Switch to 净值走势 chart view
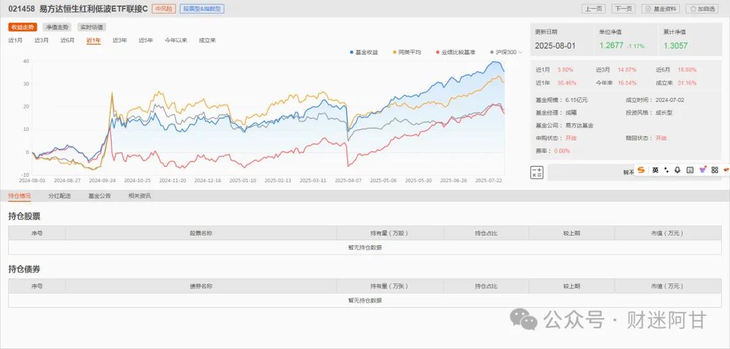 coord(57,28)
